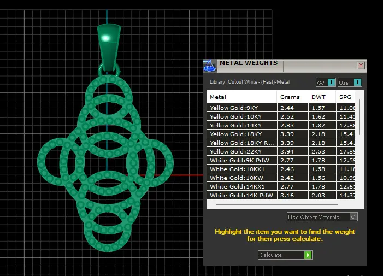The image size is (383, 276).
Task: Sort by the Grams column header
Action: [292, 97]
